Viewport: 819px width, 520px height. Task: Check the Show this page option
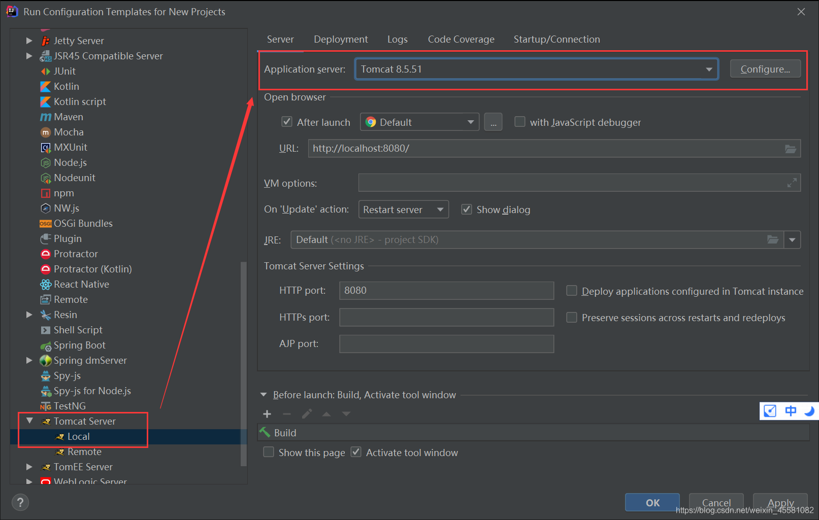269,452
